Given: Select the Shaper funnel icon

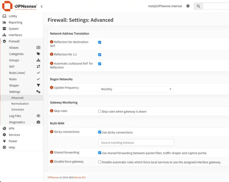Looking at the screenshot, I should tap(38, 85).
